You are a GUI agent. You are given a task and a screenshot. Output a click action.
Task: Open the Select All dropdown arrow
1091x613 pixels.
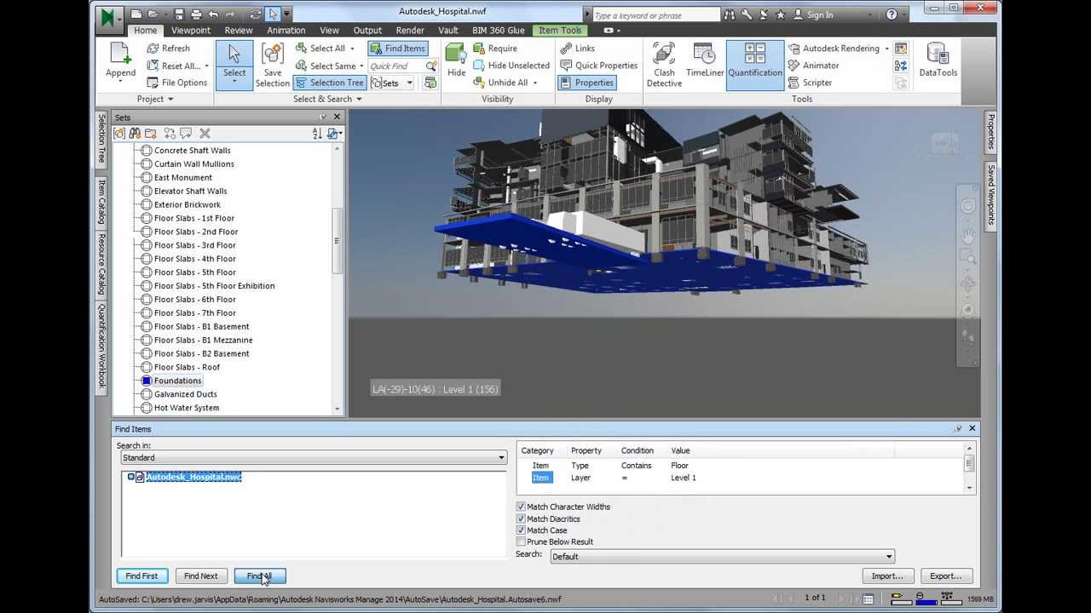tap(352, 49)
